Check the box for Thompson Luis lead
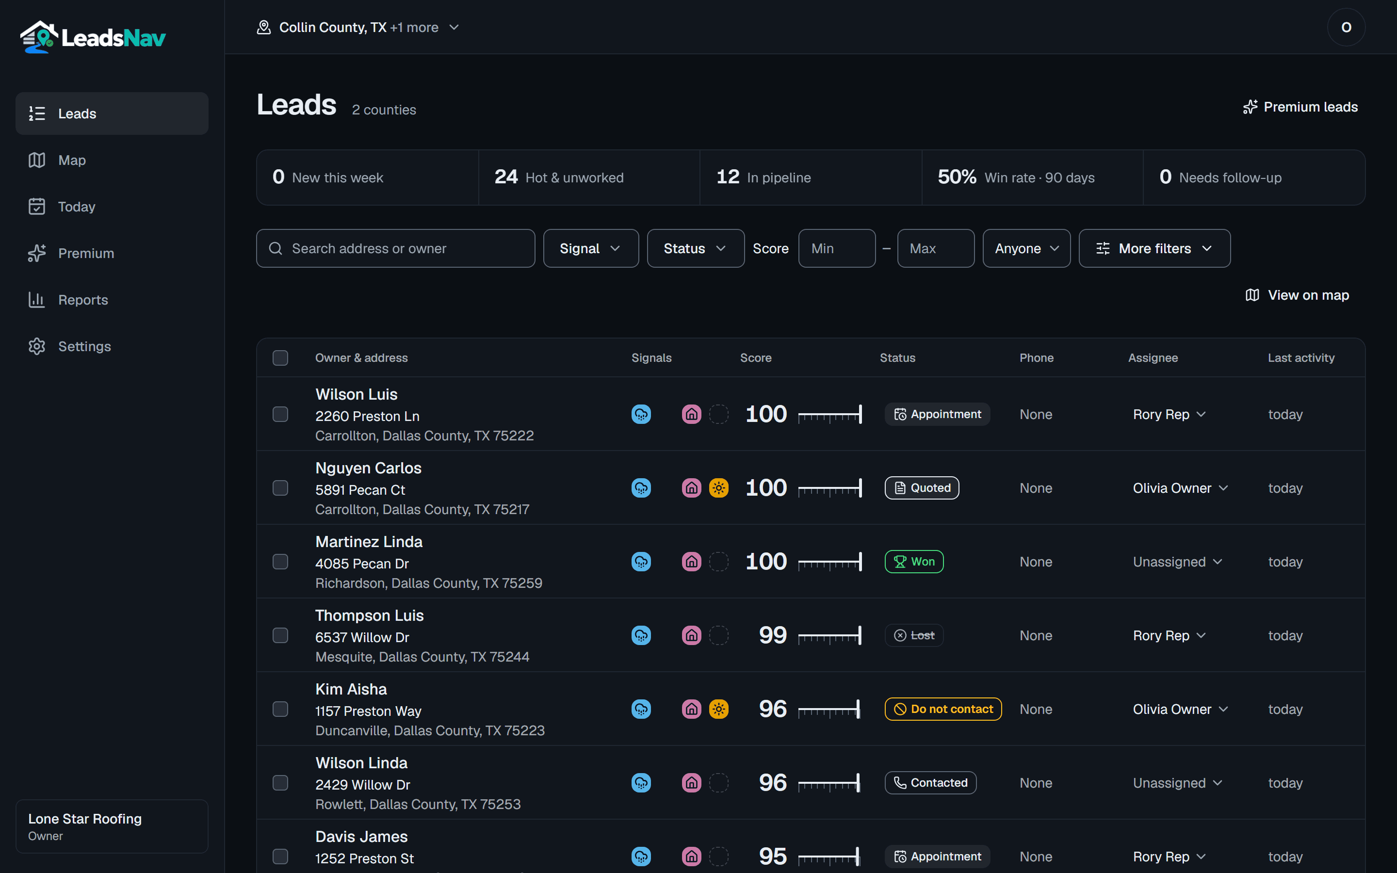 click(x=280, y=635)
